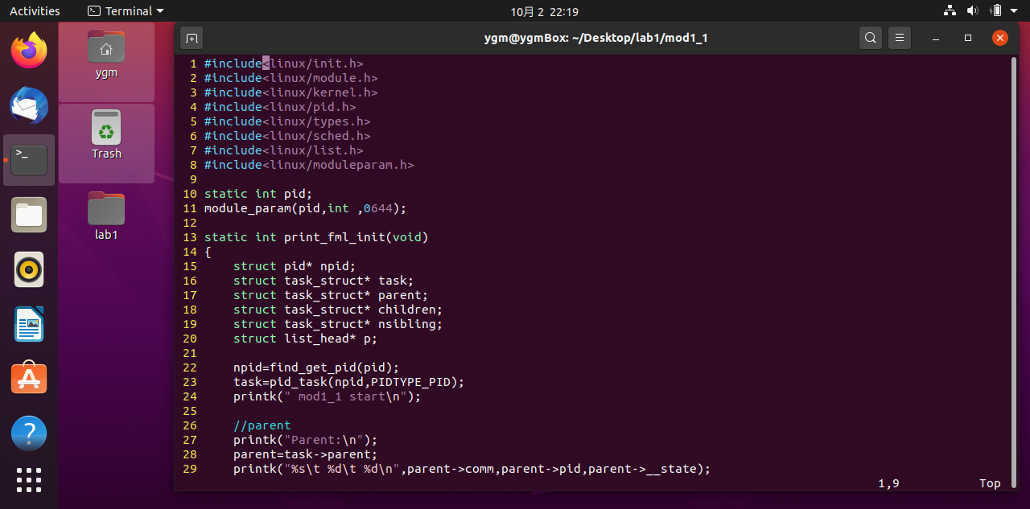Click the parent=task->parent line
Image resolution: width=1030 pixels, height=509 pixels.
pos(305,454)
